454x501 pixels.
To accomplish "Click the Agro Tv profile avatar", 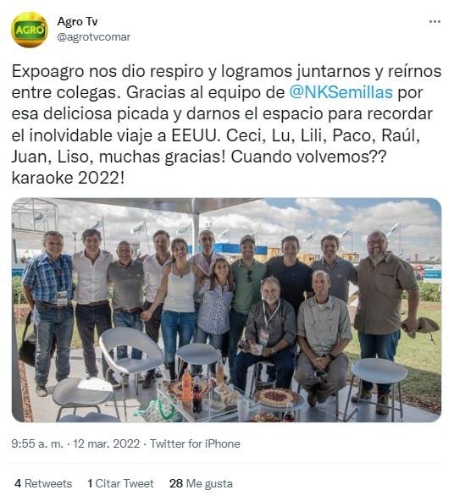I will coord(30,30).
